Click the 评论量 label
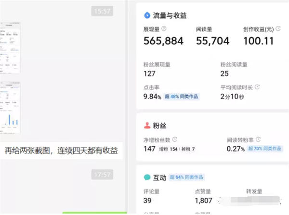The width and height of the screenshot is (289, 215). coord(151,191)
